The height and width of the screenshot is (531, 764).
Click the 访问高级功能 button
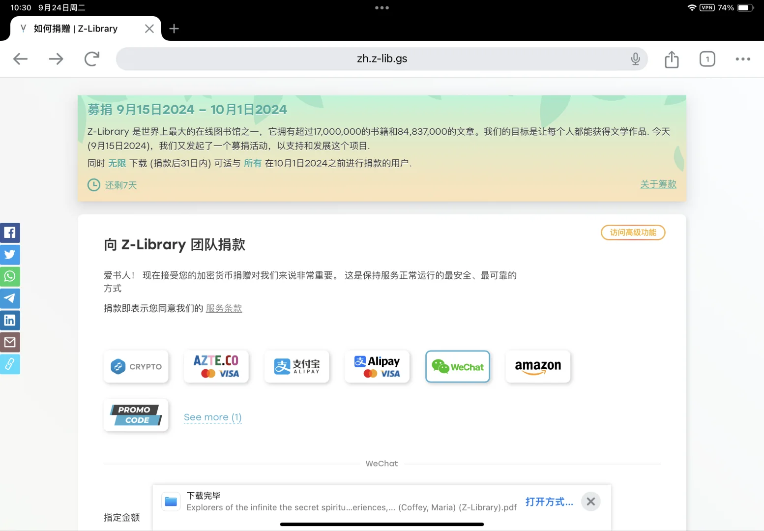coord(633,233)
